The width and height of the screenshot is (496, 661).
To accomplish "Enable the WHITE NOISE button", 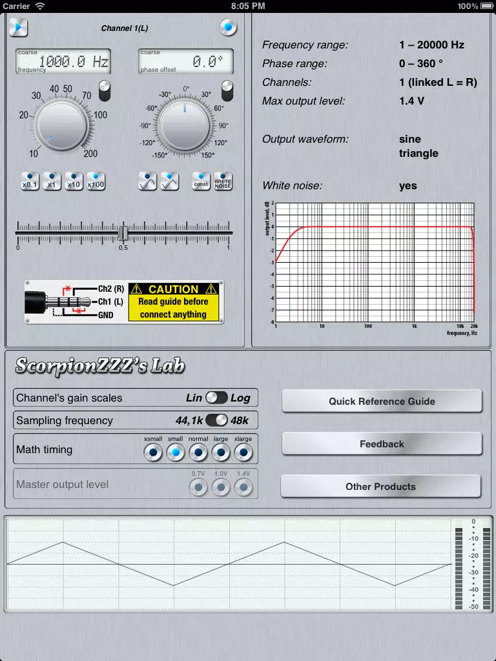I will point(223,181).
